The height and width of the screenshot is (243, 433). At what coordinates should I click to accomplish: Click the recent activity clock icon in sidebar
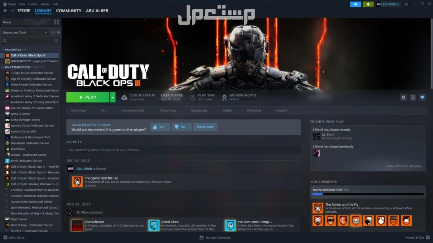pyautogui.click(x=53, y=32)
